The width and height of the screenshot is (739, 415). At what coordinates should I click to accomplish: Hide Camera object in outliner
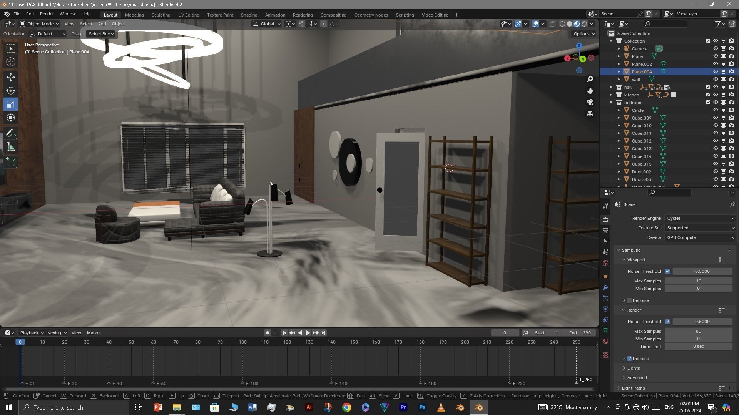[716, 49]
